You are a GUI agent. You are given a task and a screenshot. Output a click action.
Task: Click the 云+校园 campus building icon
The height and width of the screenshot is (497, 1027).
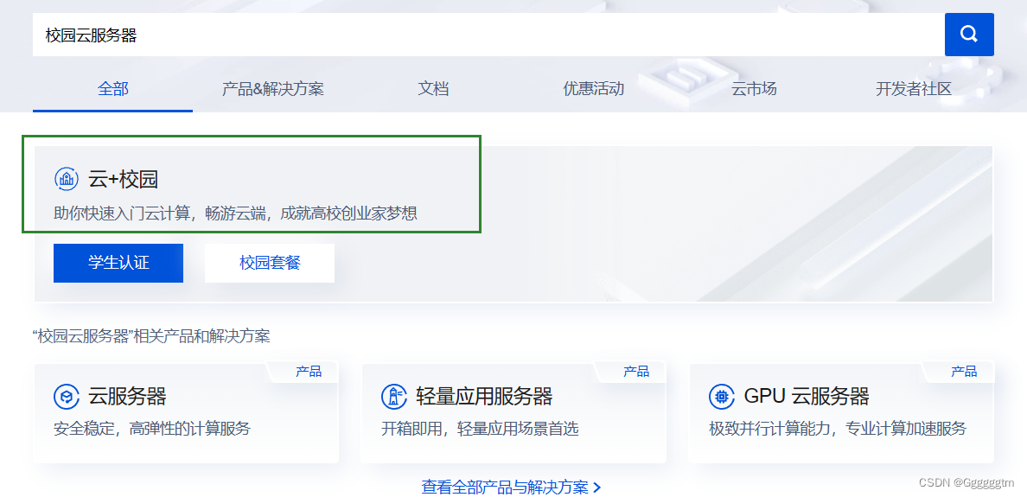coord(67,178)
